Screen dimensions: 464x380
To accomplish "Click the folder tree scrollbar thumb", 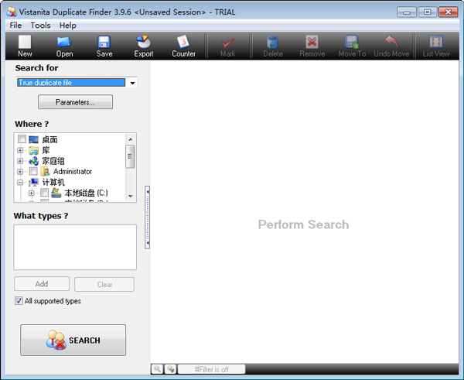I will click(130, 156).
